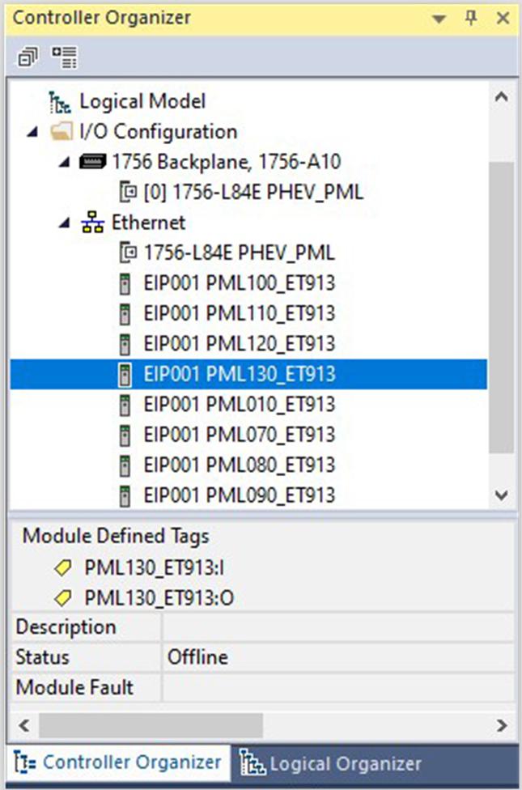The image size is (522, 790).
Task: Click the expand all tree icon
Action: point(64,57)
